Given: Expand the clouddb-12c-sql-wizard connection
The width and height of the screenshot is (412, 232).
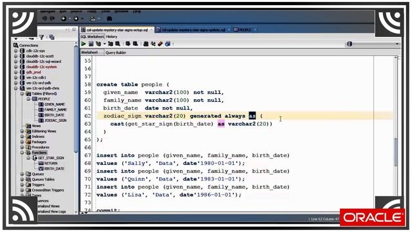Looking at the screenshot, I should (15, 61).
